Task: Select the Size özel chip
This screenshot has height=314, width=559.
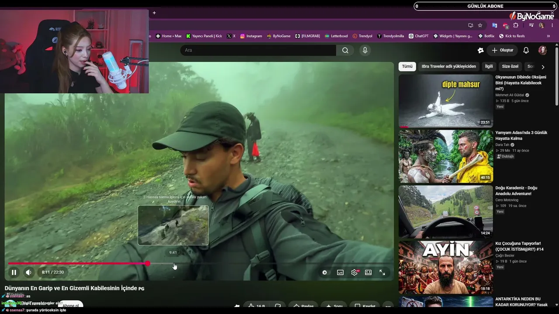Action: 510,67
